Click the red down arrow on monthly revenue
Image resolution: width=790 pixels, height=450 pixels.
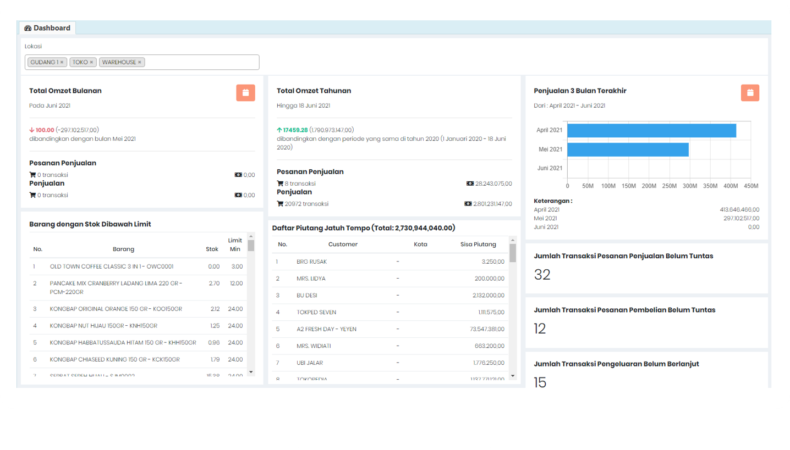[32, 130]
